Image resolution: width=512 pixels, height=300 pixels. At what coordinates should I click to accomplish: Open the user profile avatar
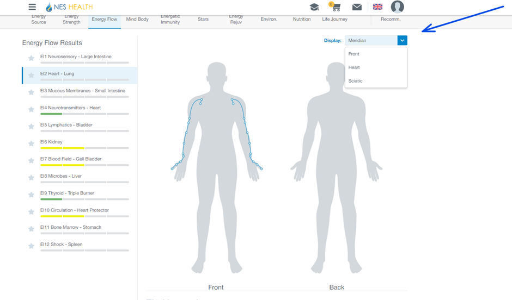pyautogui.click(x=397, y=7)
